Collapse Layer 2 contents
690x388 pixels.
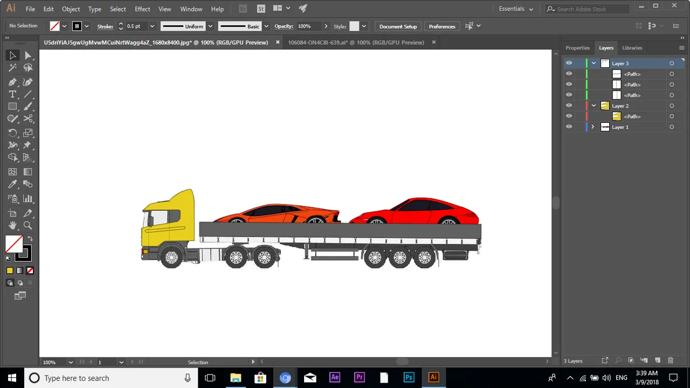coord(594,106)
